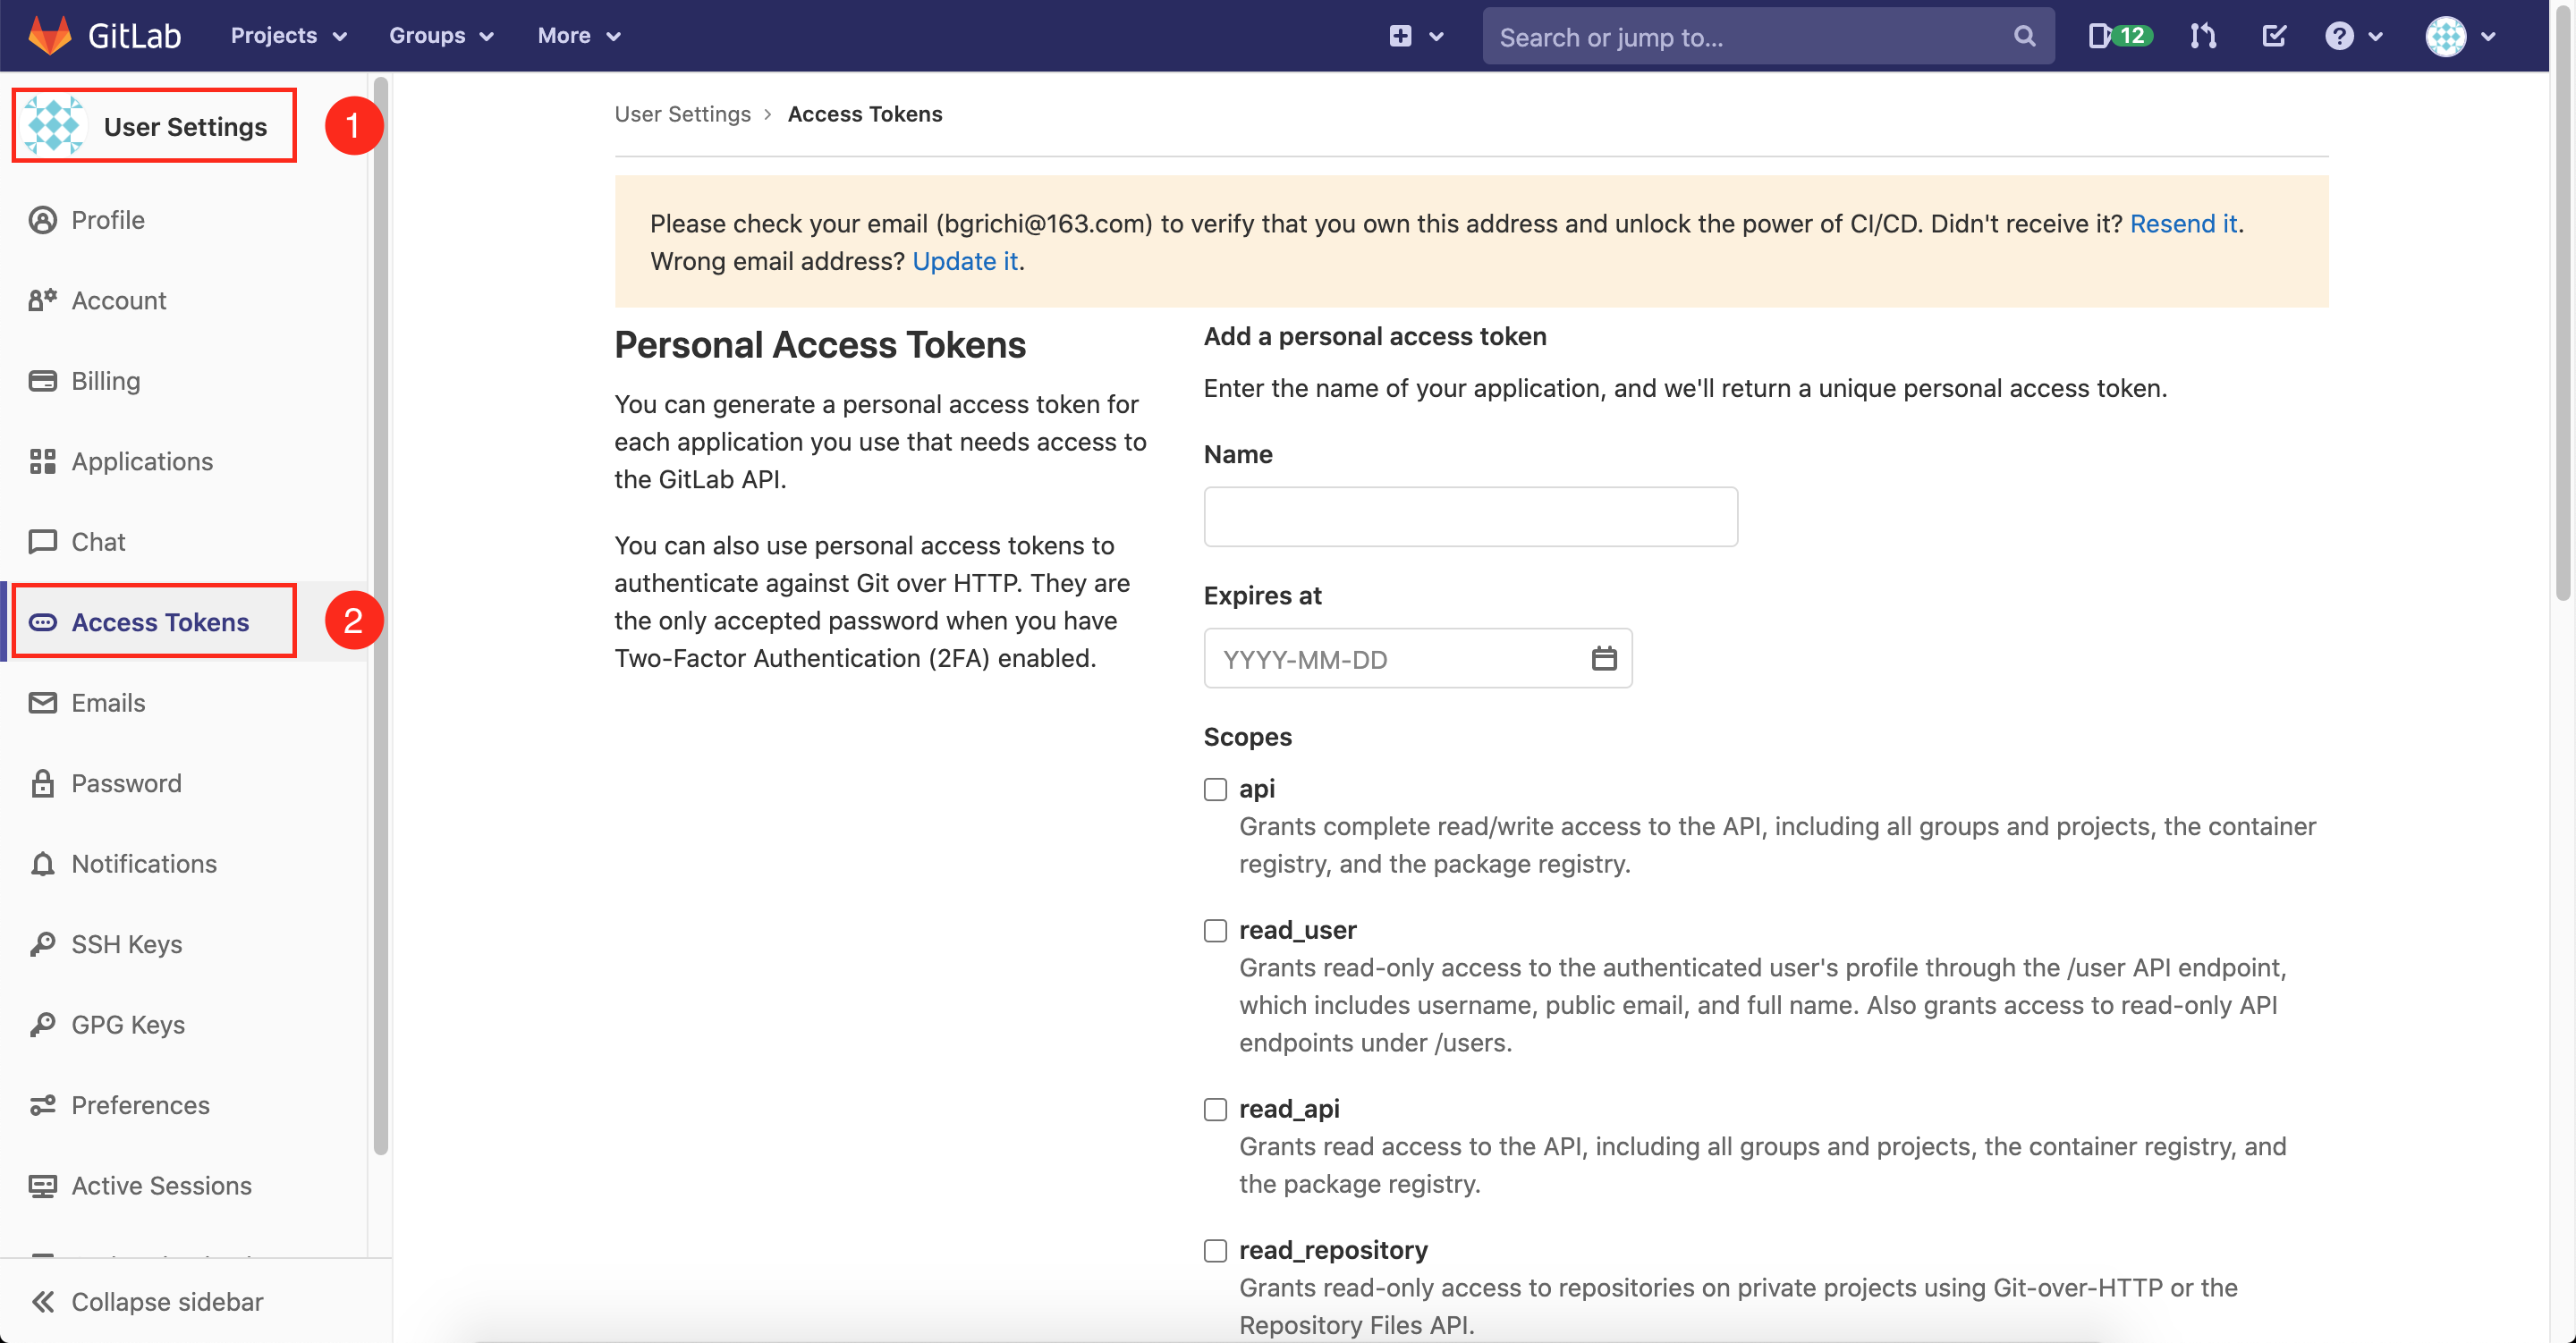Viewport: 2576px width, 1343px height.
Task: Click the to-do list icon in navbar
Action: (2276, 34)
